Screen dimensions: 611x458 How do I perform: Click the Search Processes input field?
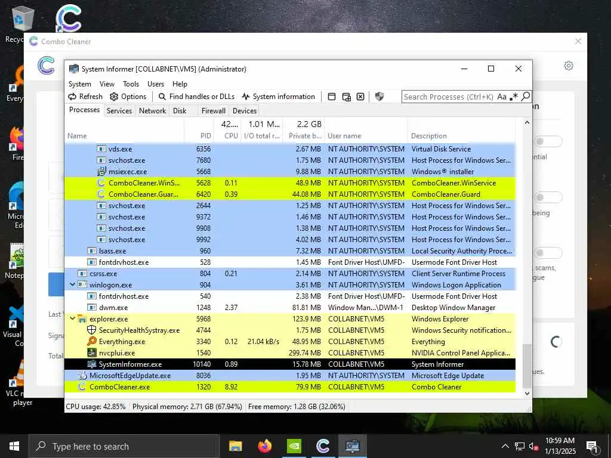[449, 97]
